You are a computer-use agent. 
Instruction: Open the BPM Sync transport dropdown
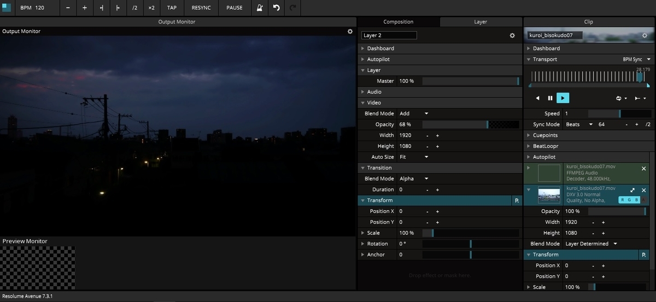637,59
